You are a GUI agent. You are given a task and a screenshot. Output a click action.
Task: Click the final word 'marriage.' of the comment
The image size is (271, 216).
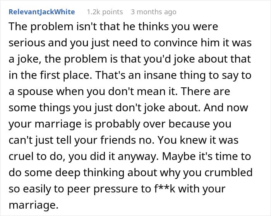33,205
